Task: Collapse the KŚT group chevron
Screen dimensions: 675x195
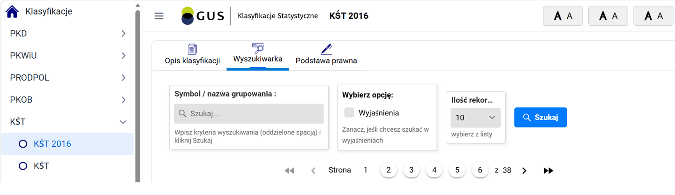Action: pos(123,122)
